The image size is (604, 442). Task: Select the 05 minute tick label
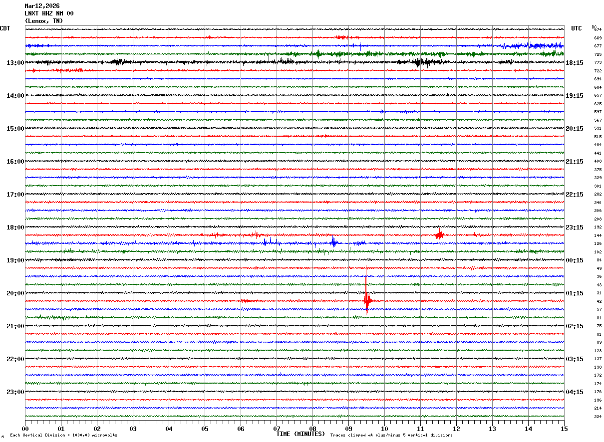pos(205,429)
